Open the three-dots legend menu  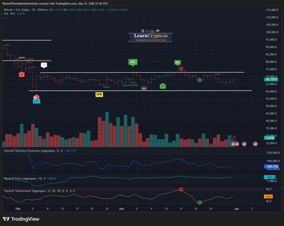click(x=6, y=18)
